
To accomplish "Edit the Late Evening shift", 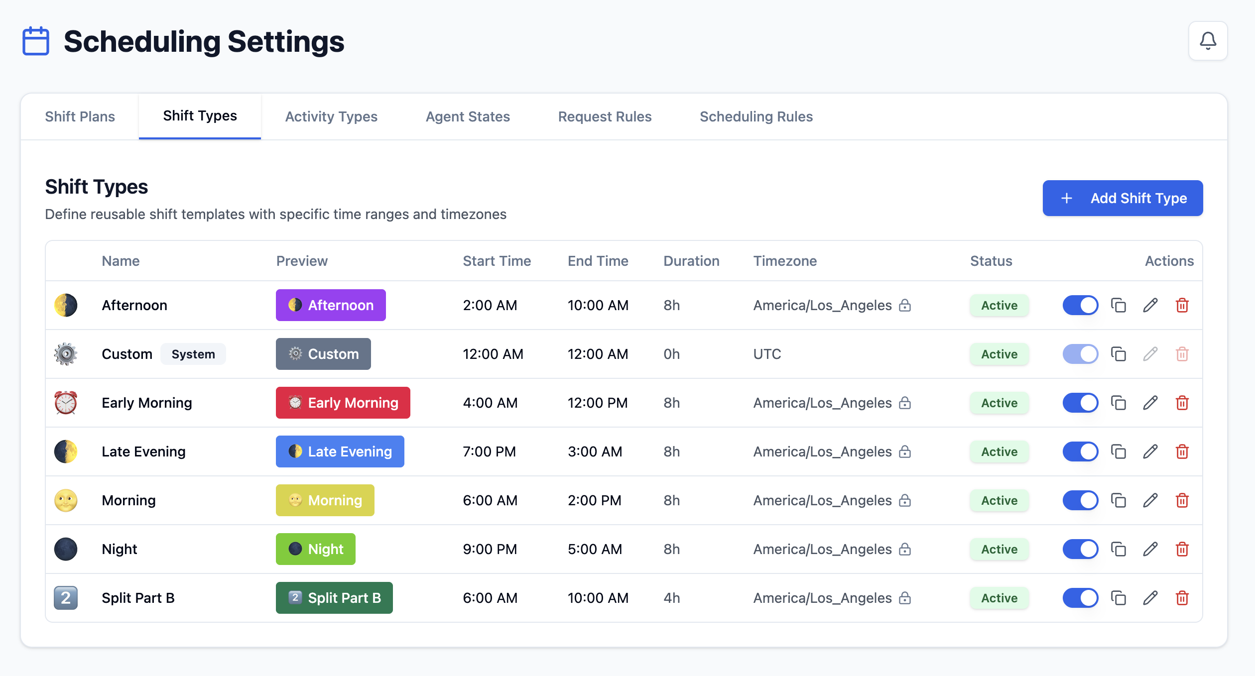I will click(x=1150, y=451).
